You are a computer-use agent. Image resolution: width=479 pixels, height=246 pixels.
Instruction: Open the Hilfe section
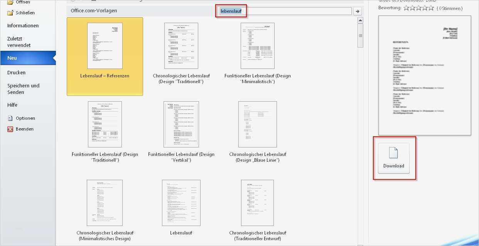(x=12, y=104)
